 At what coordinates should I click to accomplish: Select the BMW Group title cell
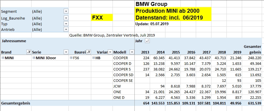click(151, 4)
